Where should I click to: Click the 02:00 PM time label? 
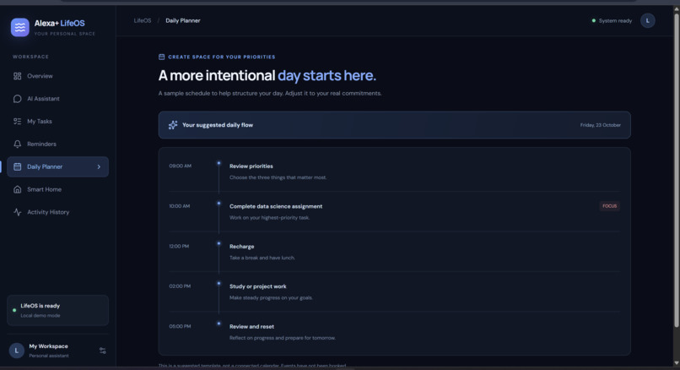(180, 286)
